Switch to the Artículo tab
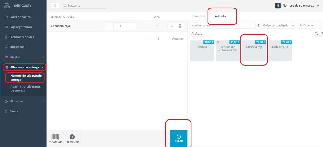Viewport: 323px width, 147px height. click(x=220, y=16)
